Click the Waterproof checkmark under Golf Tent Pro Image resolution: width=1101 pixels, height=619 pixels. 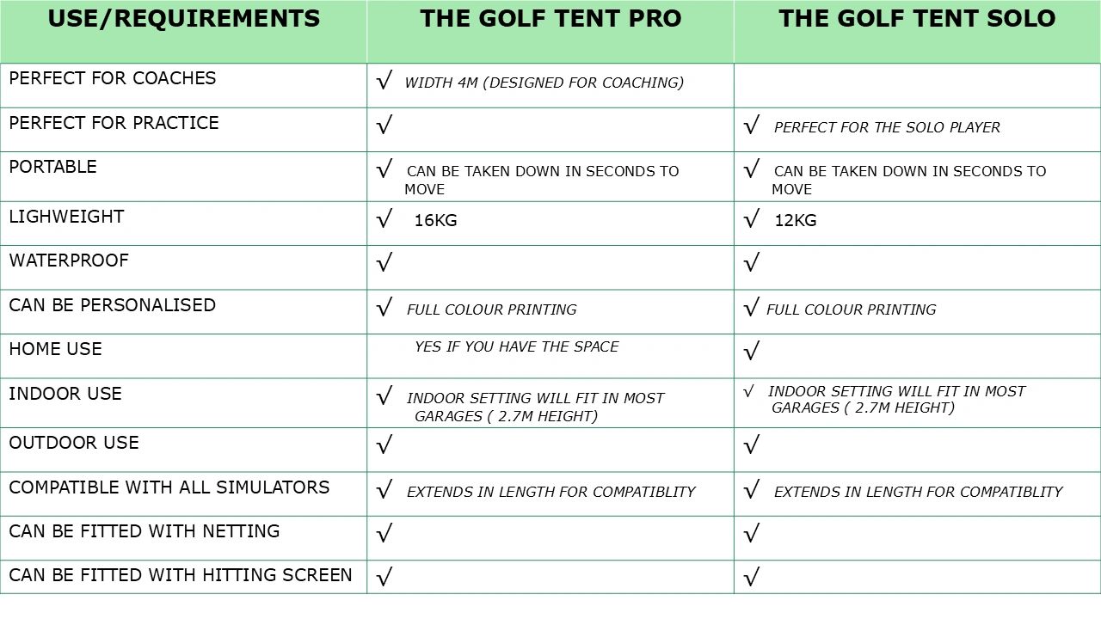tap(384, 262)
